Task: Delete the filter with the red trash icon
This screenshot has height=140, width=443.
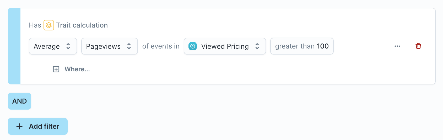Action: point(418,46)
